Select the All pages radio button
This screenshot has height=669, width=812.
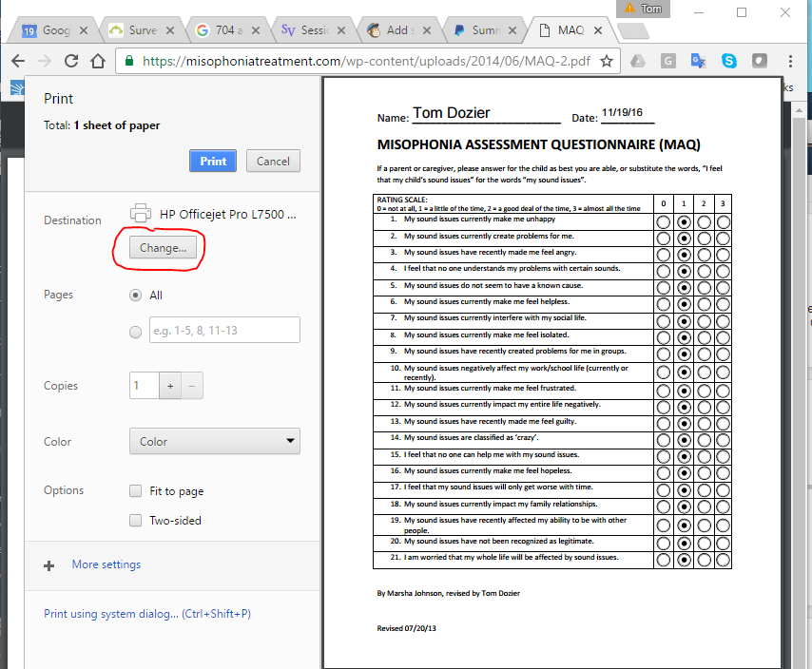135,296
